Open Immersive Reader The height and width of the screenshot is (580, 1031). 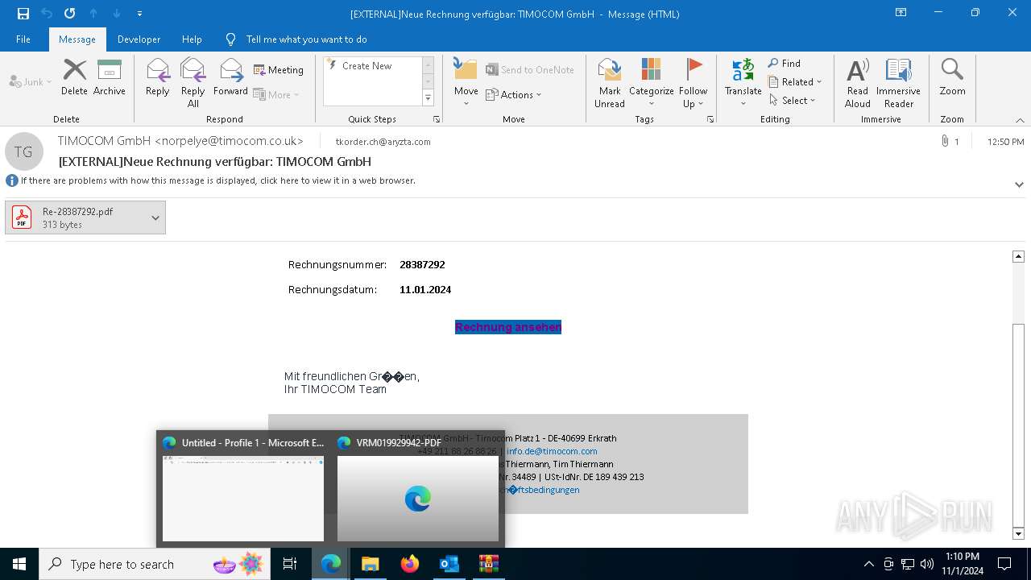[x=899, y=83]
